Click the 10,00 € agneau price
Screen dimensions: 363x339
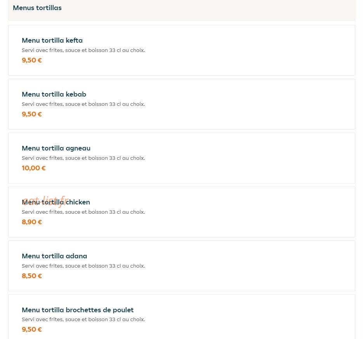(x=33, y=168)
